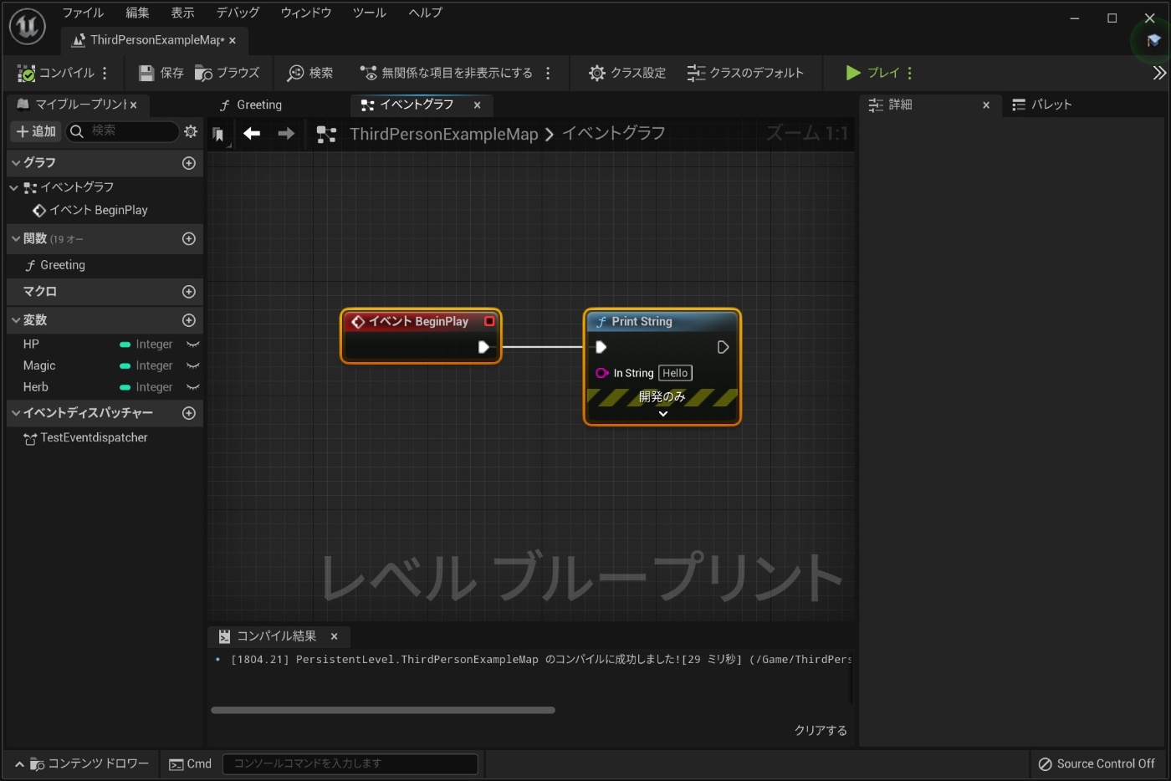Toggle instance editable eye for HP variable
This screenshot has height=781, width=1171.
193,344
